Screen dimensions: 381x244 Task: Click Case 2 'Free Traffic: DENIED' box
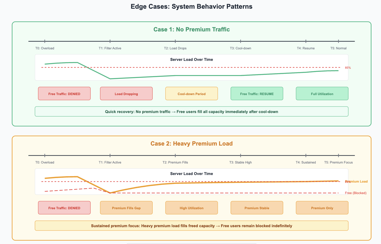click(x=64, y=208)
